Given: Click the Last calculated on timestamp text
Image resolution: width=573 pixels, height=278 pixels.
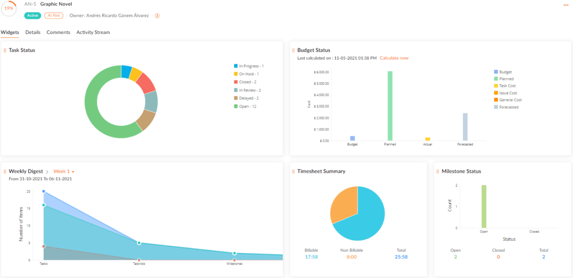Looking at the screenshot, I should point(337,58).
